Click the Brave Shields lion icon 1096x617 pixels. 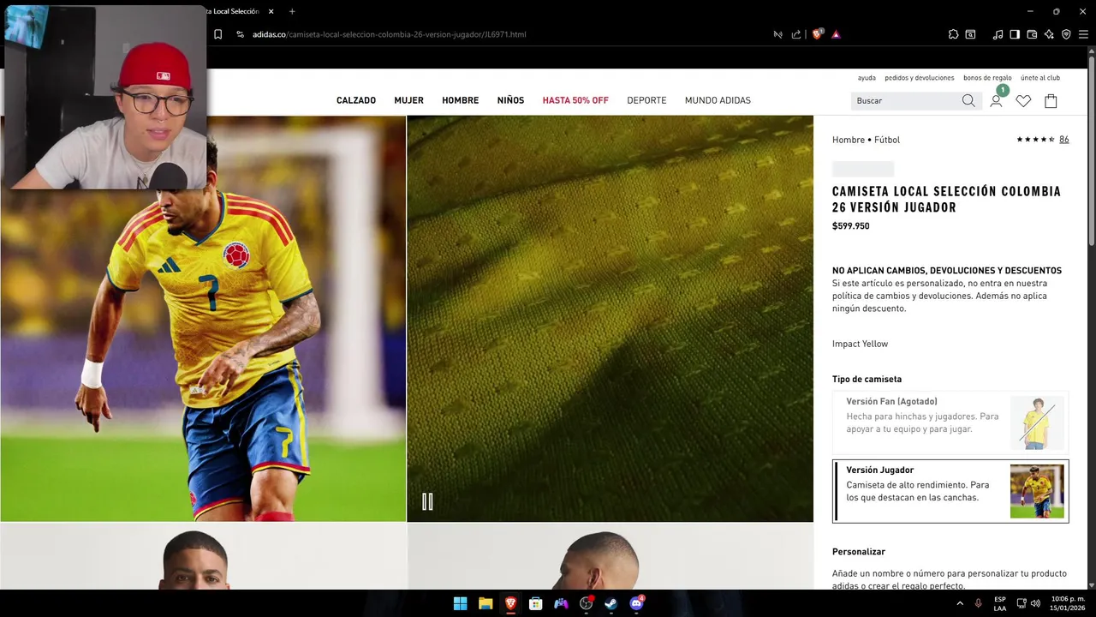click(x=817, y=34)
